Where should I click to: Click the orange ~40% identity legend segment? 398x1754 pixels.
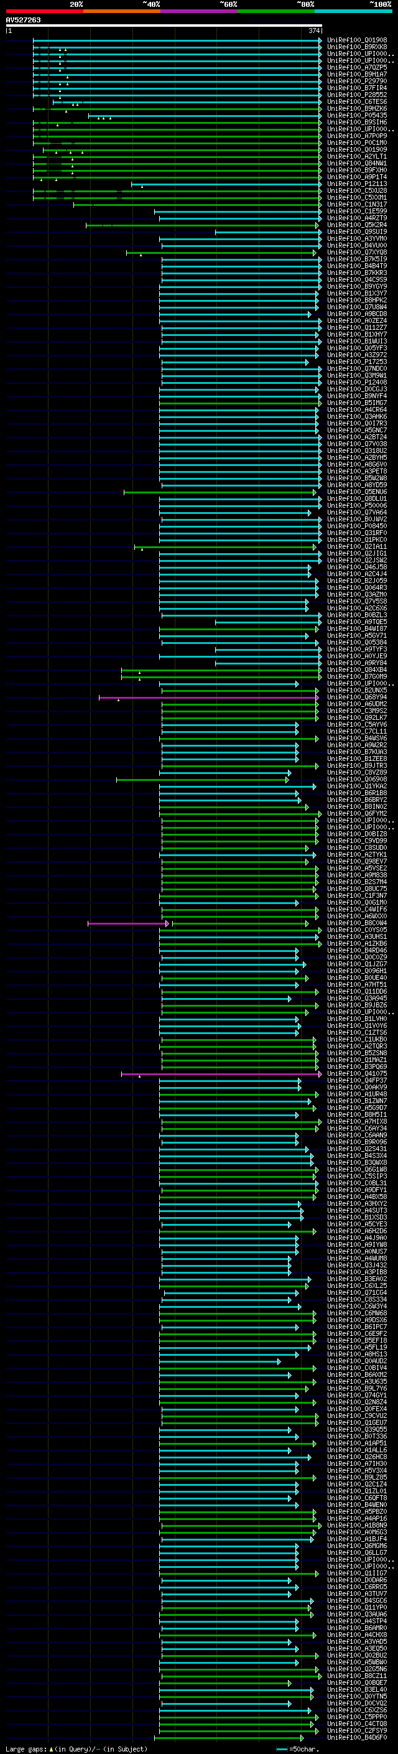(122, 11)
